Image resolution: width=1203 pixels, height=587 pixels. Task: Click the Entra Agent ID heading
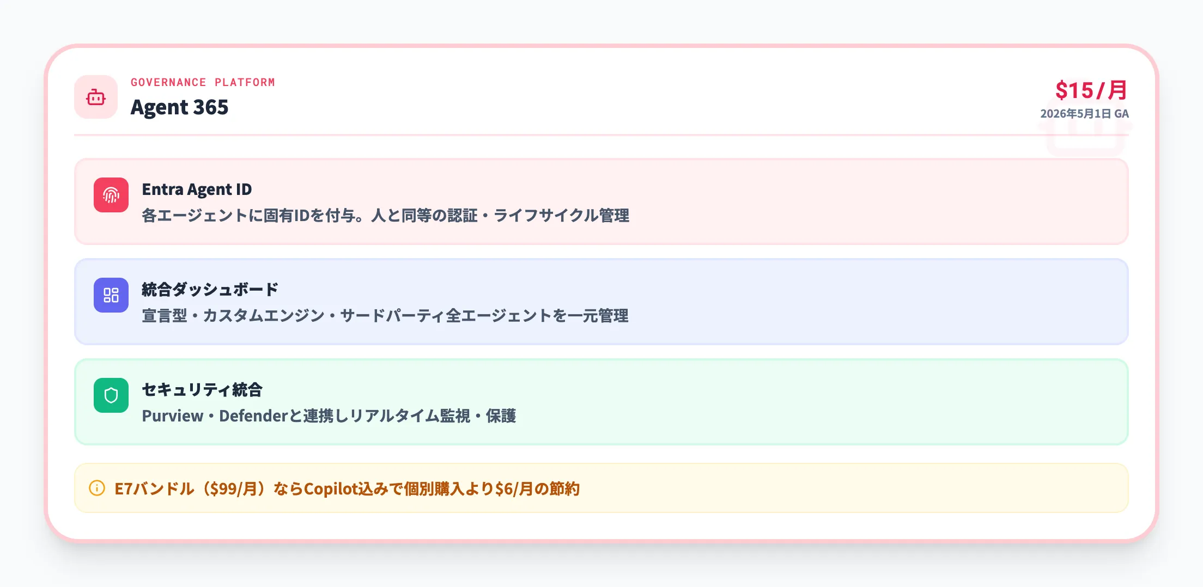tap(197, 189)
